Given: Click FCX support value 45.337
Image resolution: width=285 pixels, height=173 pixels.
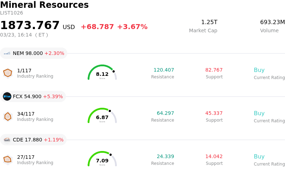Looking at the screenshot, I should click(x=214, y=113).
